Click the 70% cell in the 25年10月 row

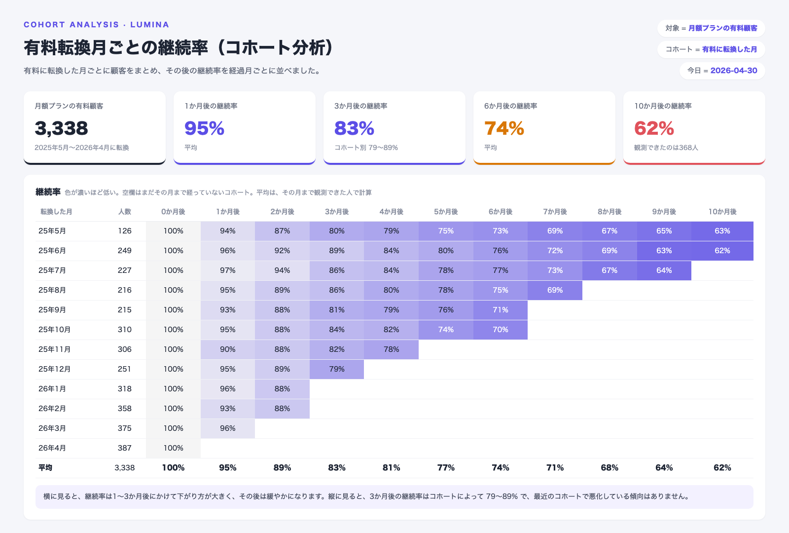tap(501, 330)
